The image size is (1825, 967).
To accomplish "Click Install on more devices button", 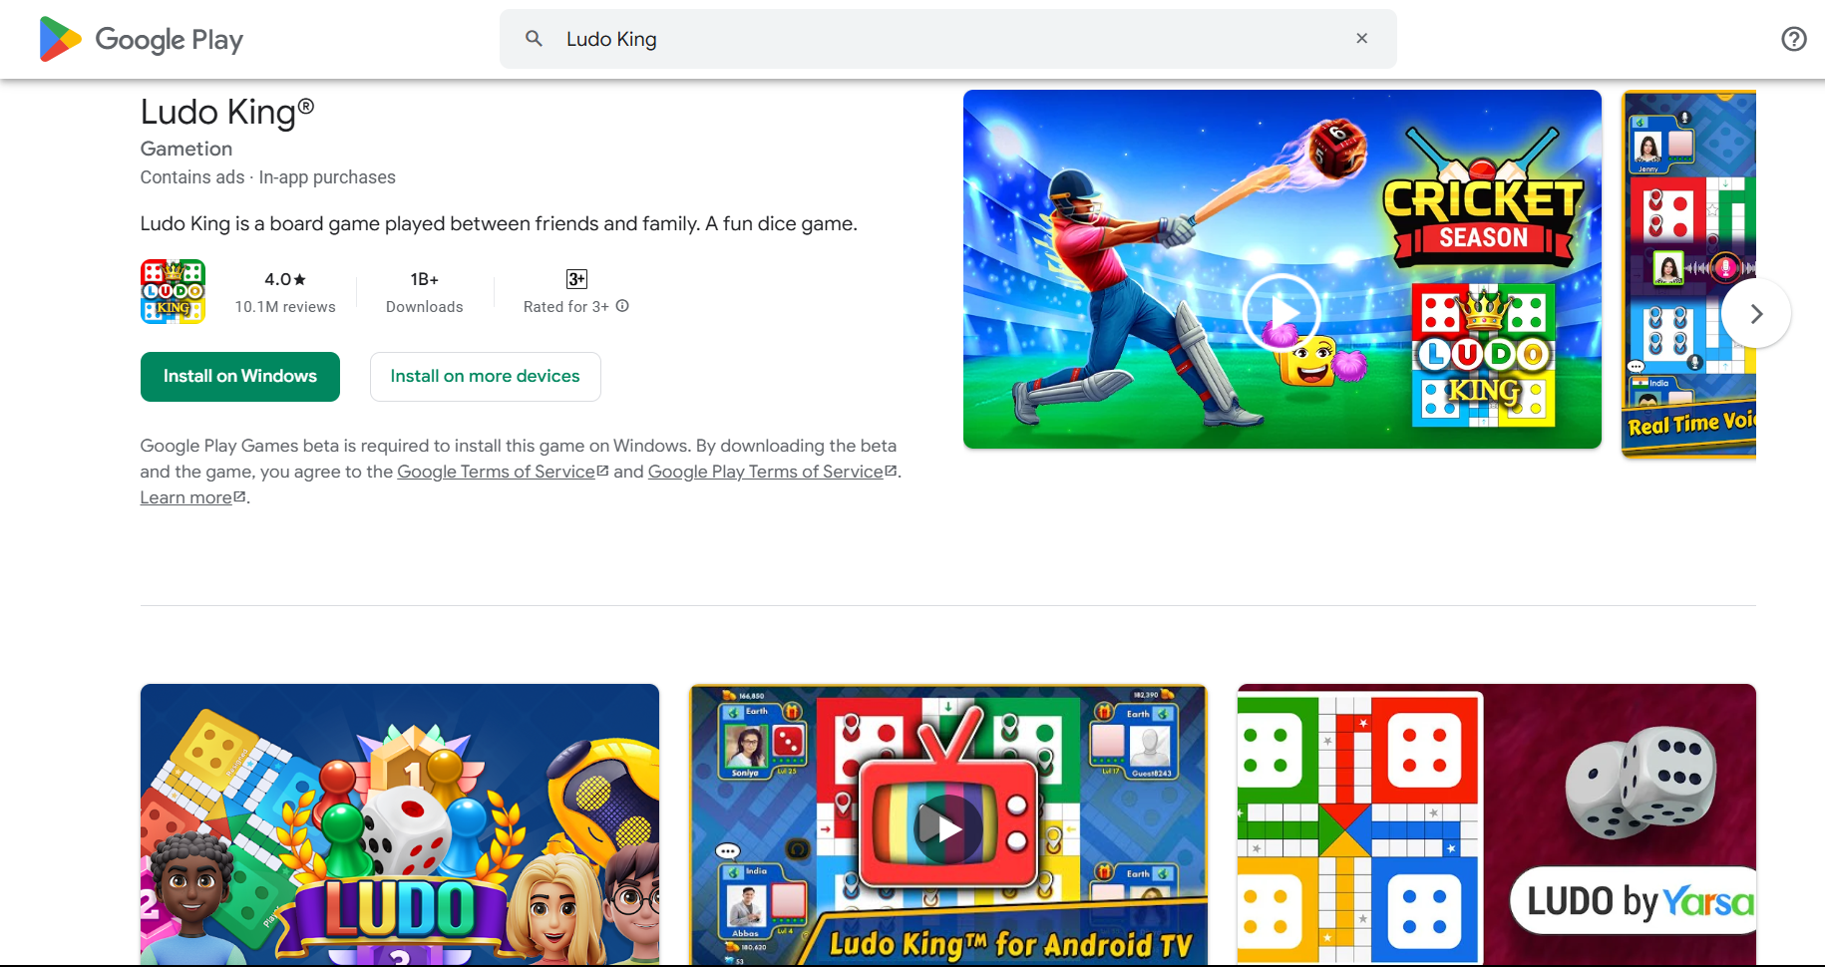I will coord(485,377).
